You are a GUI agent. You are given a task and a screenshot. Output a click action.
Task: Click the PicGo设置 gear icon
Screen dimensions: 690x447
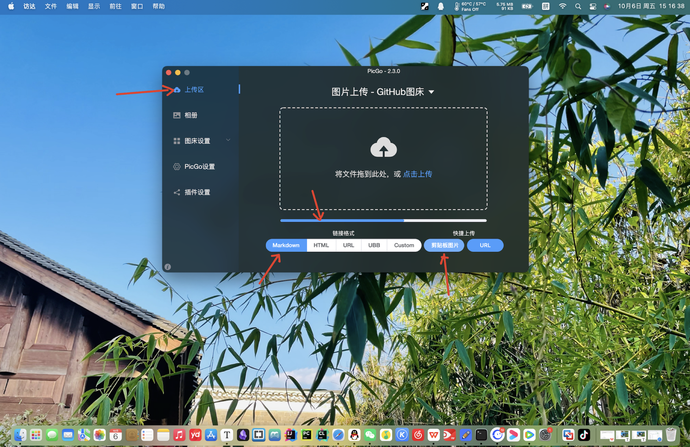point(177,167)
